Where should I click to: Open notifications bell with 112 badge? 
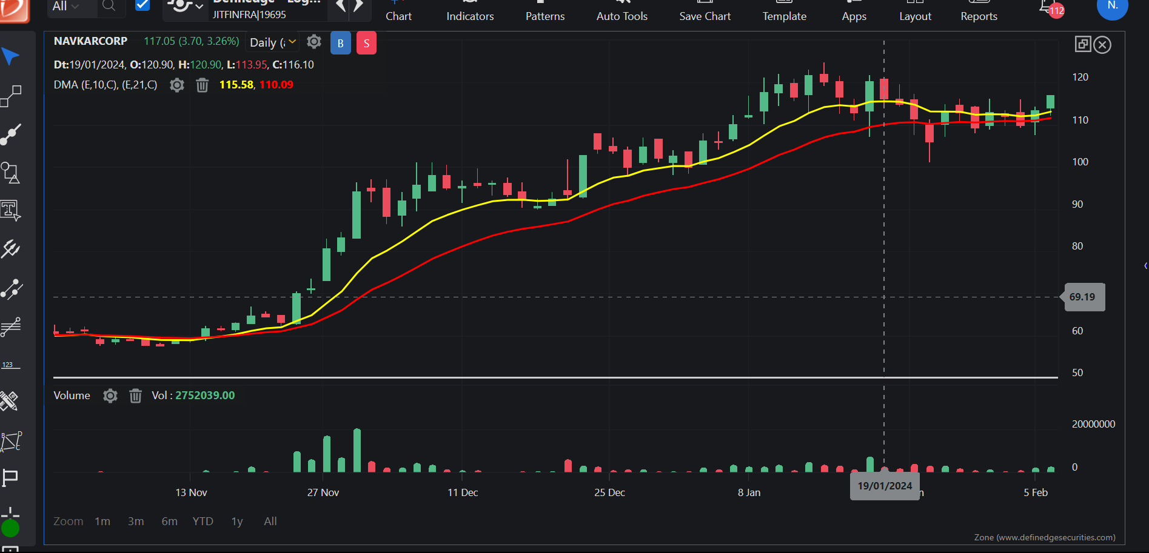click(1051, 8)
